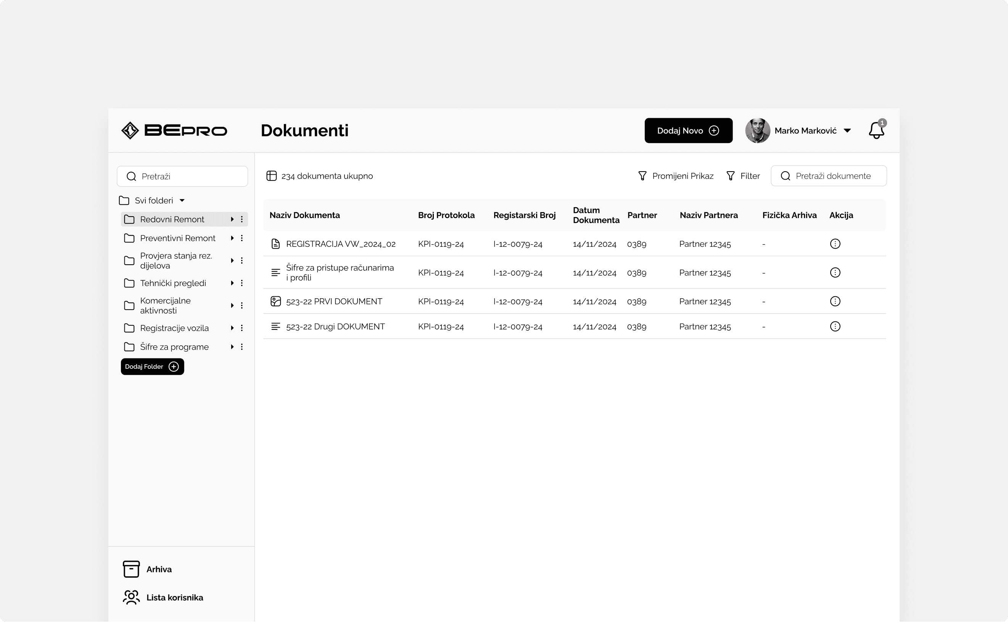Open action menu for REGISTRACIJA VW_2024_02 row
Viewport: 1008px width, 622px height.
[835, 244]
